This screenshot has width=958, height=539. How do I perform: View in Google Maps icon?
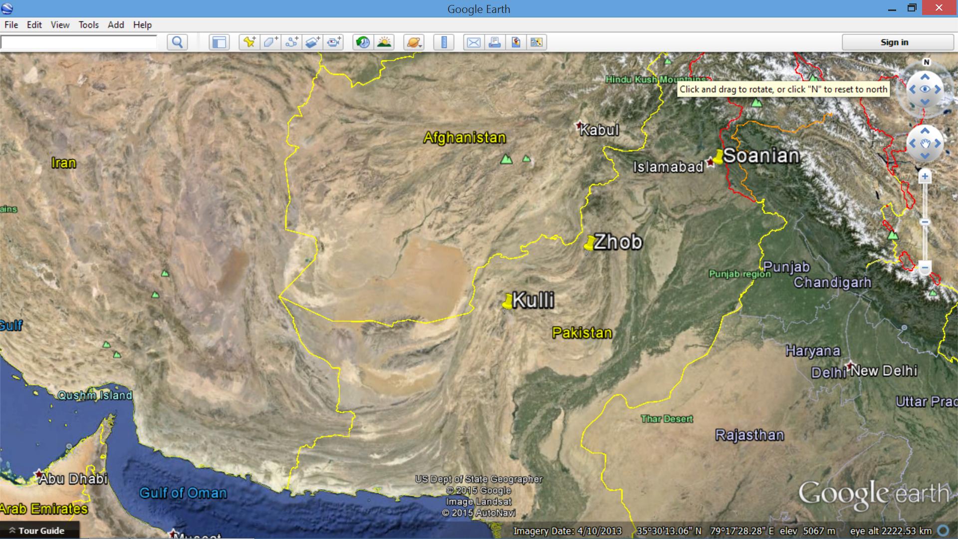click(x=537, y=42)
